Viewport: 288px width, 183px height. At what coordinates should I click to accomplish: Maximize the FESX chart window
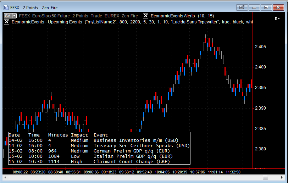266,7
